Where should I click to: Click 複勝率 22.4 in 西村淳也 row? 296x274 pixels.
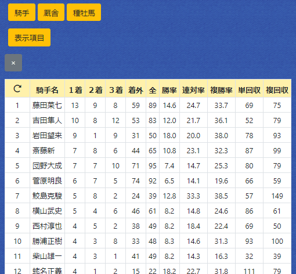[221, 226]
